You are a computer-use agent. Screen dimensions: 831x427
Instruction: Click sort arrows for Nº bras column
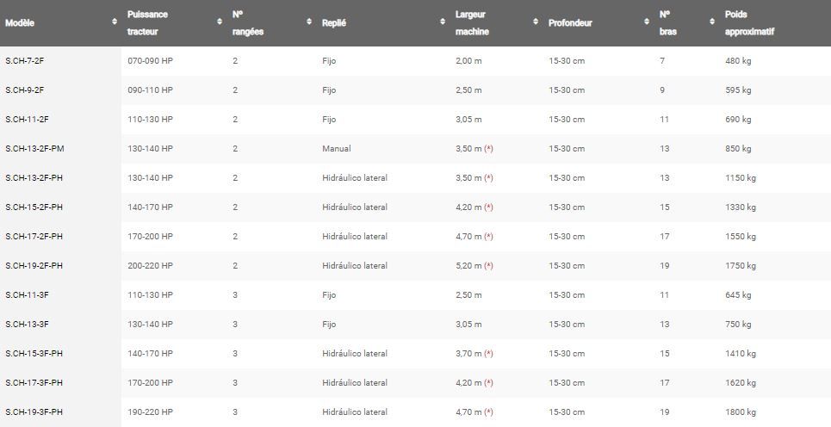(712, 22)
